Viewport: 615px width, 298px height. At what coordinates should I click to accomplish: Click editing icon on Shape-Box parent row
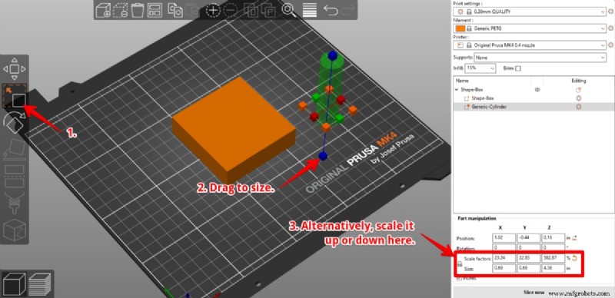point(578,90)
